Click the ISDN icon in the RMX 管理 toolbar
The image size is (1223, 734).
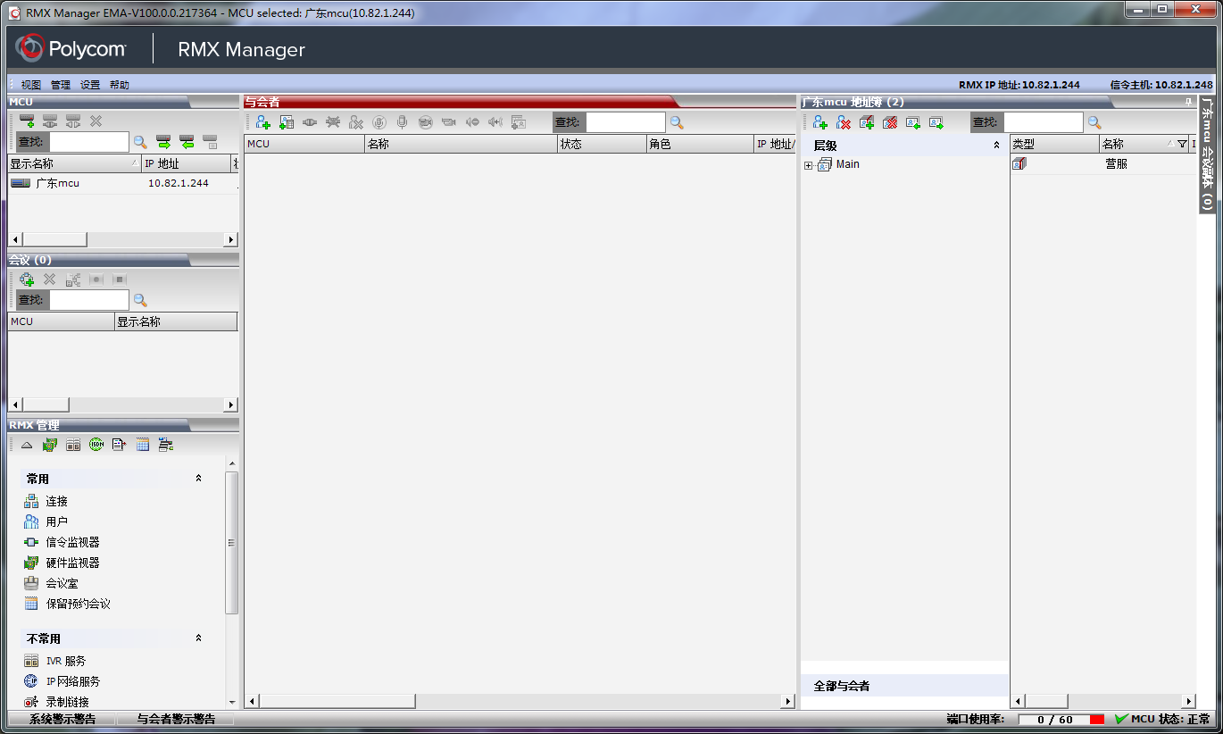pos(96,445)
